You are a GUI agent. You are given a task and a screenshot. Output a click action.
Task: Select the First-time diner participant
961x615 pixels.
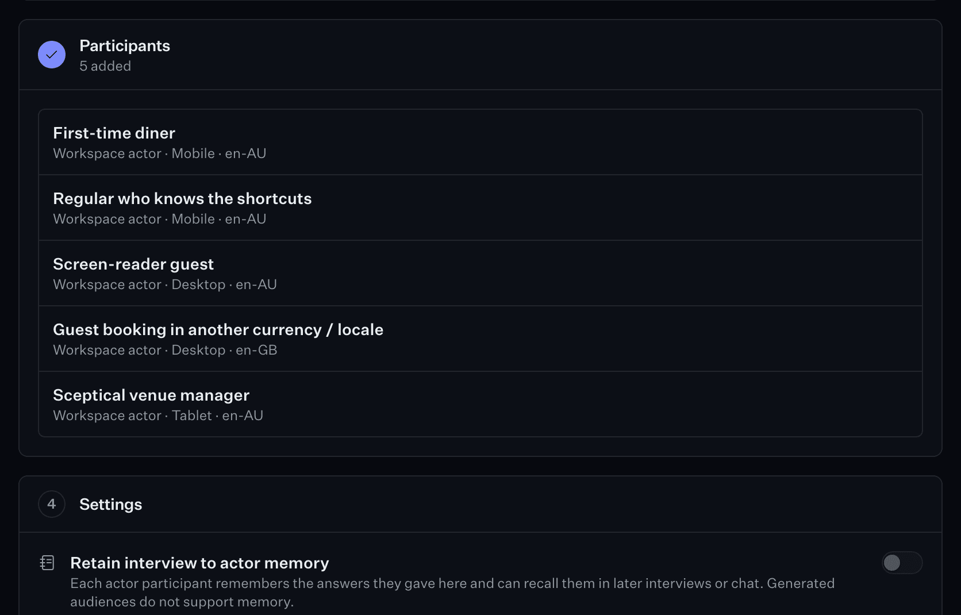480,142
